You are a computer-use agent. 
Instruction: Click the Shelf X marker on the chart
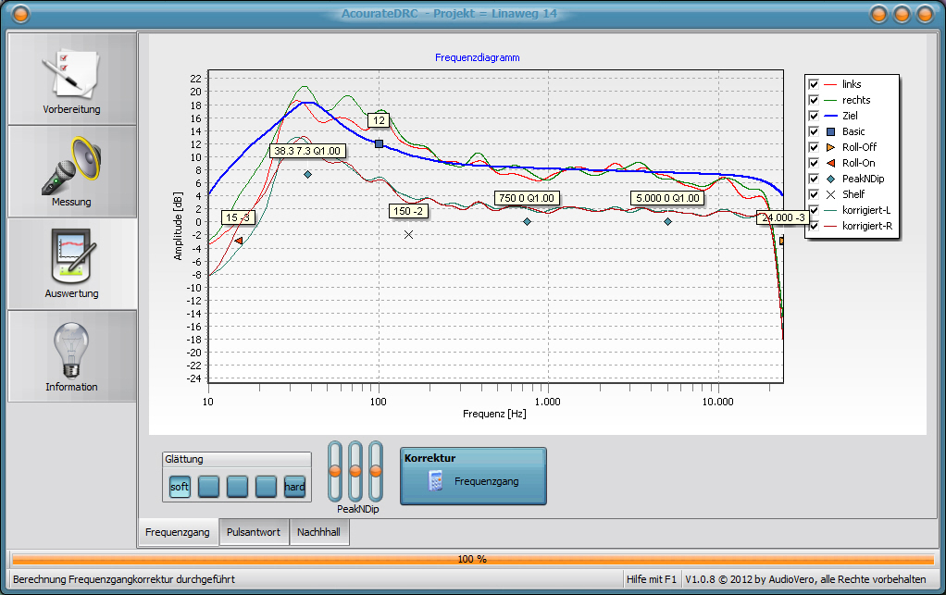point(408,234)
